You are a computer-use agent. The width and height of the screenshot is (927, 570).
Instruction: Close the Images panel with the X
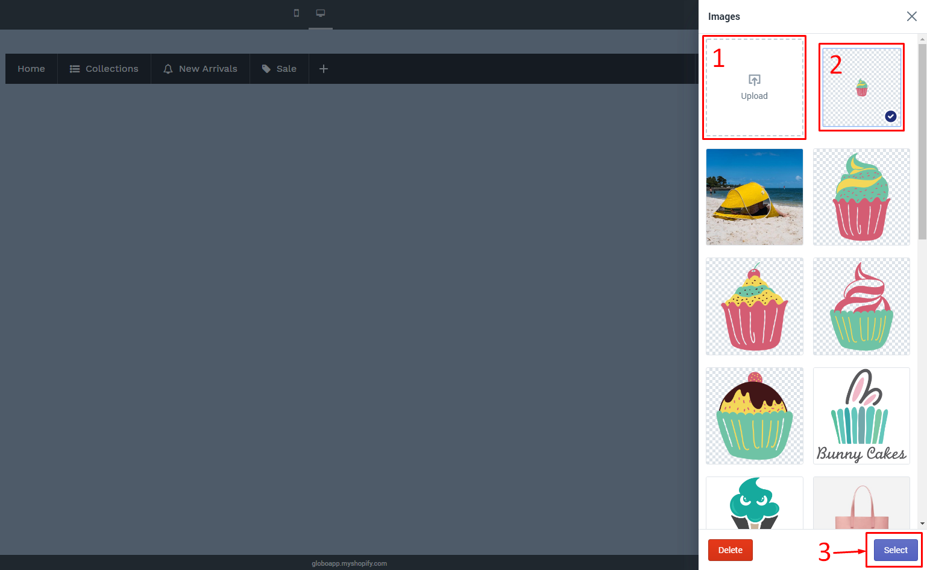pyautogui.click(x=912, y=16)
